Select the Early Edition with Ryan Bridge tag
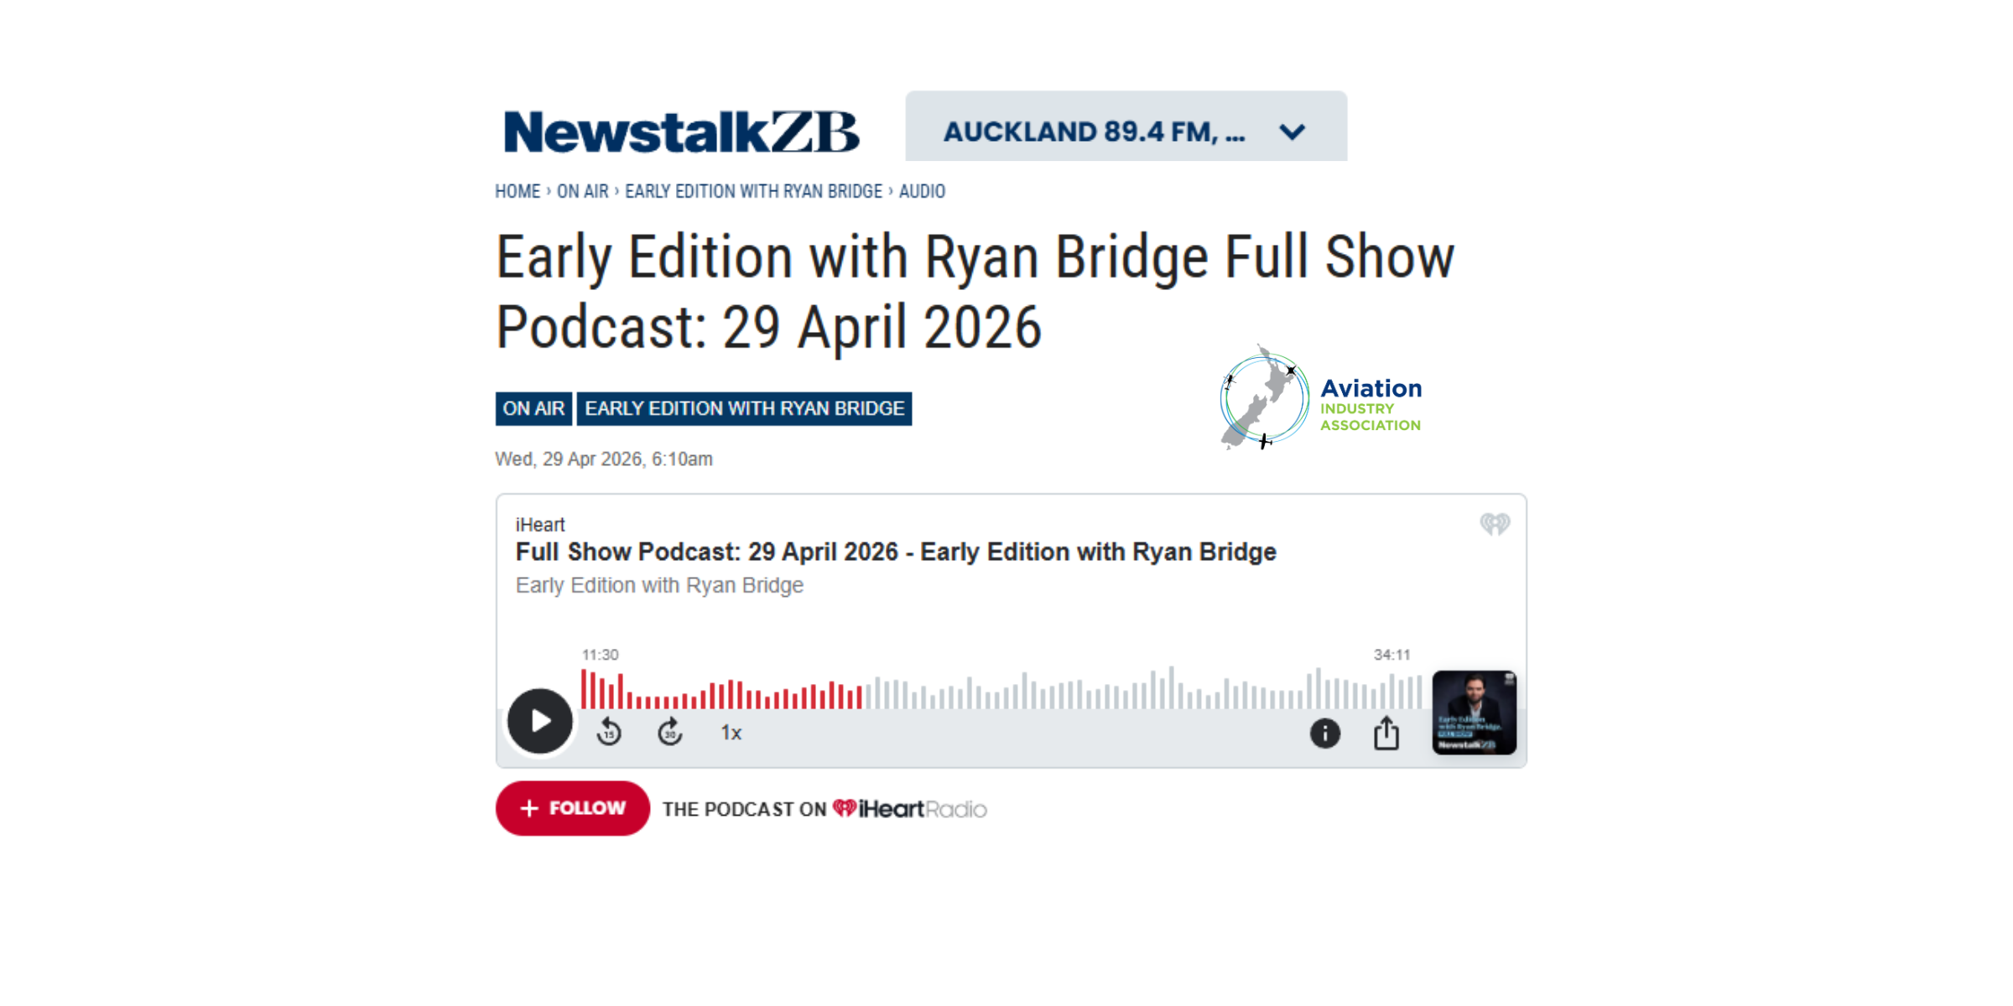 744,409
